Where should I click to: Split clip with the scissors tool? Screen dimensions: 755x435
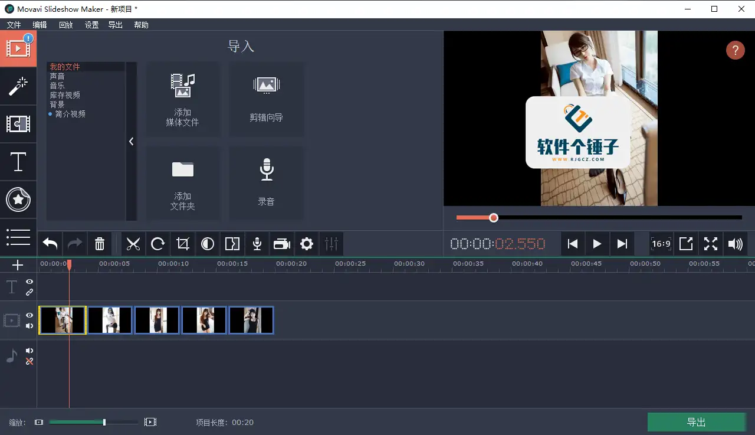(x=133, y=244)
